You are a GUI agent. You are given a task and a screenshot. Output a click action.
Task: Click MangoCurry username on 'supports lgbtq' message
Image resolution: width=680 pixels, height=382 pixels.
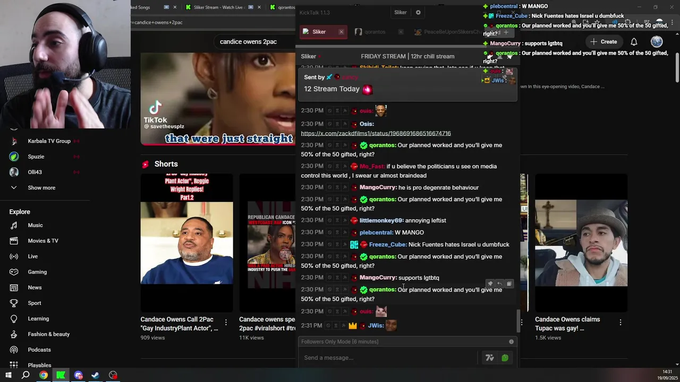click(378, 277)
